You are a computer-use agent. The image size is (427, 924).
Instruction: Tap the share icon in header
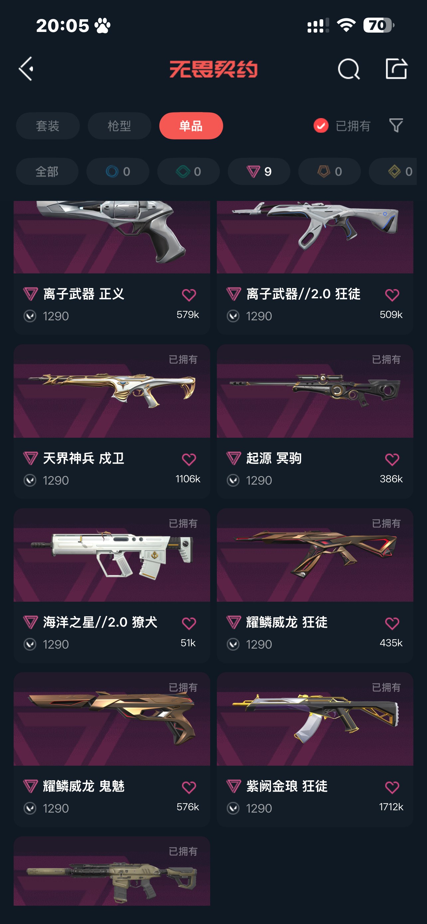[x=396, y=68]
